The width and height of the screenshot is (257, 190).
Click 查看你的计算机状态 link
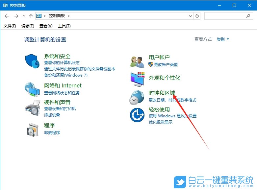pyautogui.click(x=62, y=63)
